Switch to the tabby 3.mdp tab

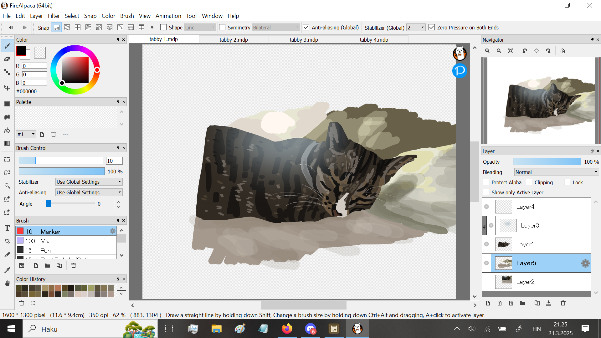pos(304,40)
